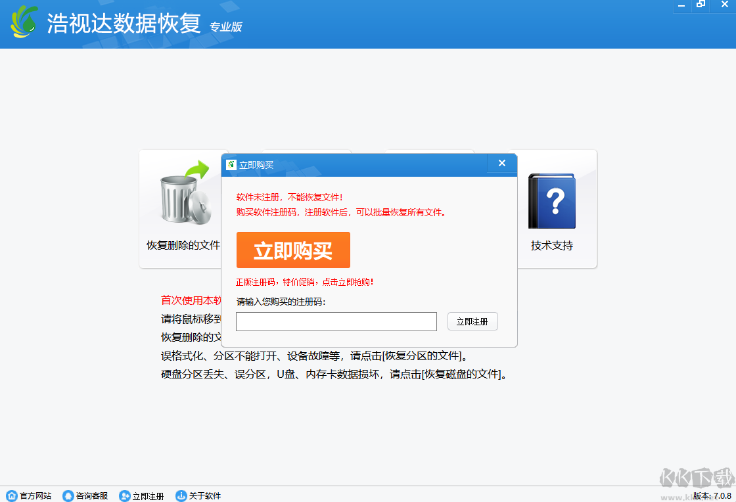Open 咨询客服 from the bottom bar

[x=91, y=496]
